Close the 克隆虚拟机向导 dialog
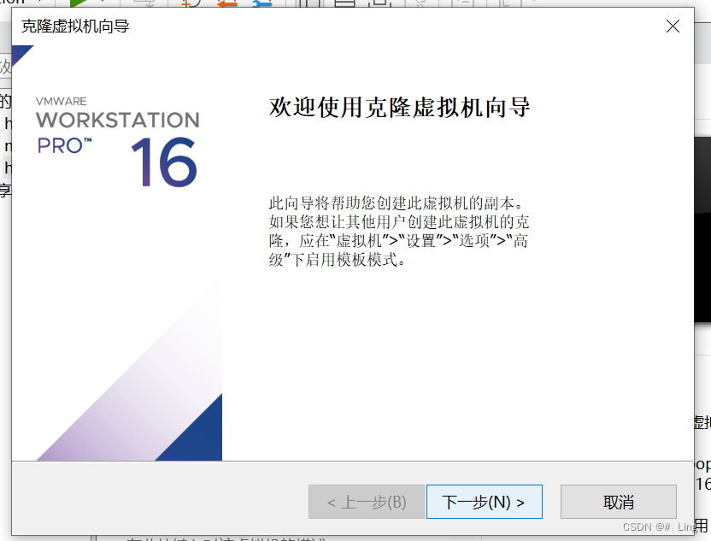Viewport: 711px width, 541px height. [x=673, y=26]
